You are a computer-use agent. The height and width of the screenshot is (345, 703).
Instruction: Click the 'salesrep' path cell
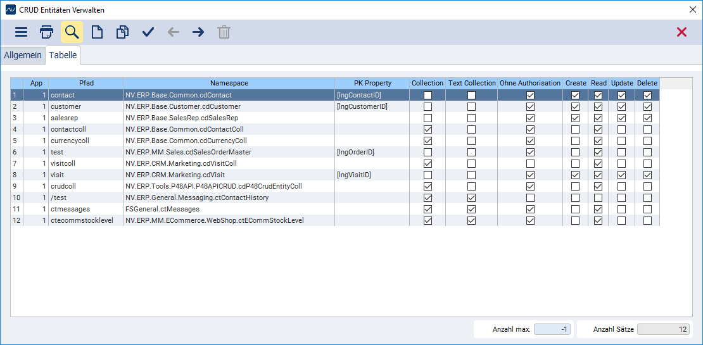click(x=85, y=118)
